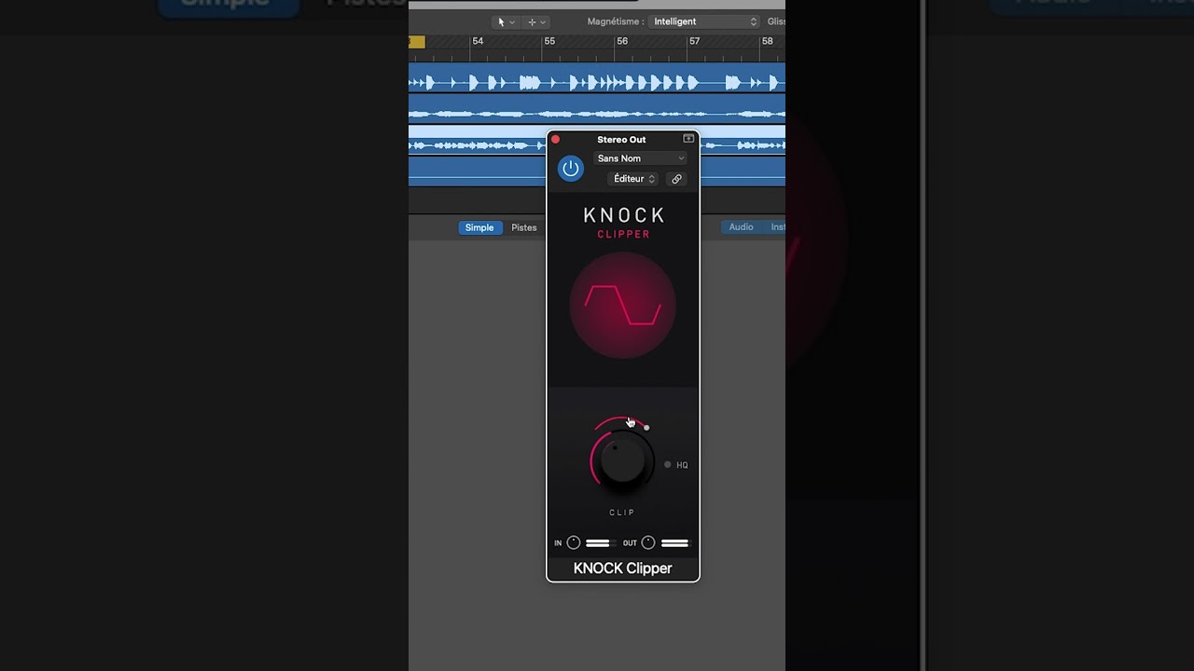Click the large CLIP knob

click(622, 461)
